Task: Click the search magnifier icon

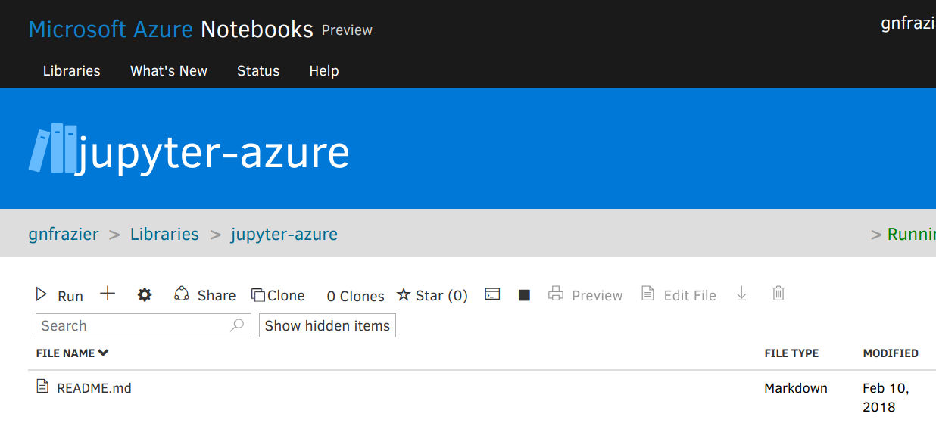Action: [x=237, y=325]
